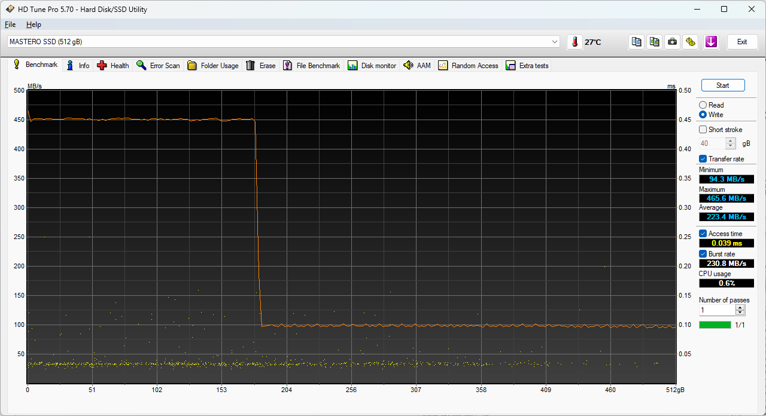Maximize the HD Tune Pro window

(724, 9)
